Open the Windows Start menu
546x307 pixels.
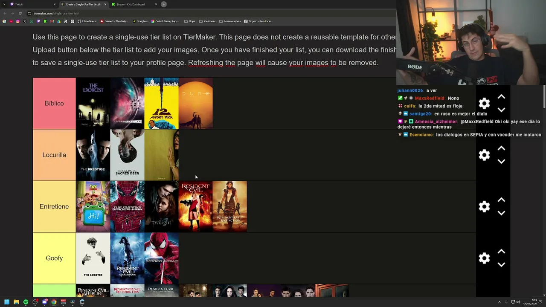coord(7,302)
